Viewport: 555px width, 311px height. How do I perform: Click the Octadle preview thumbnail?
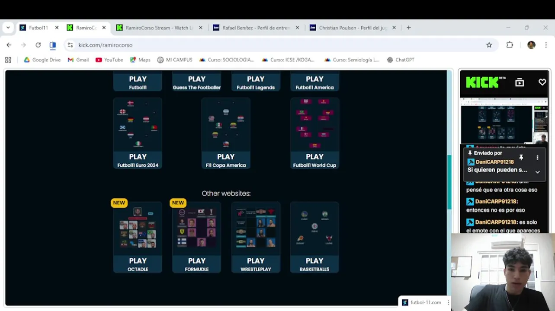click(x=138, y=228)
